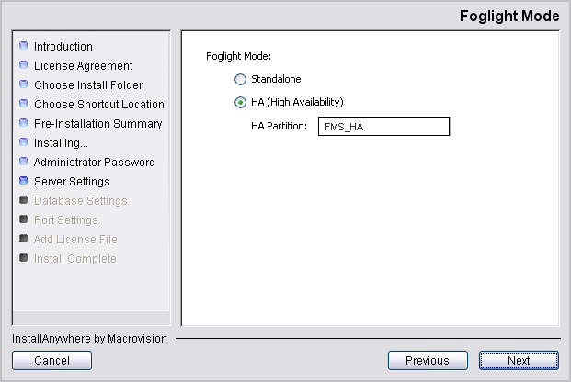Click the Port Settings bullet icon
This screenshot has height=382, width=571.
click(24, 219)
